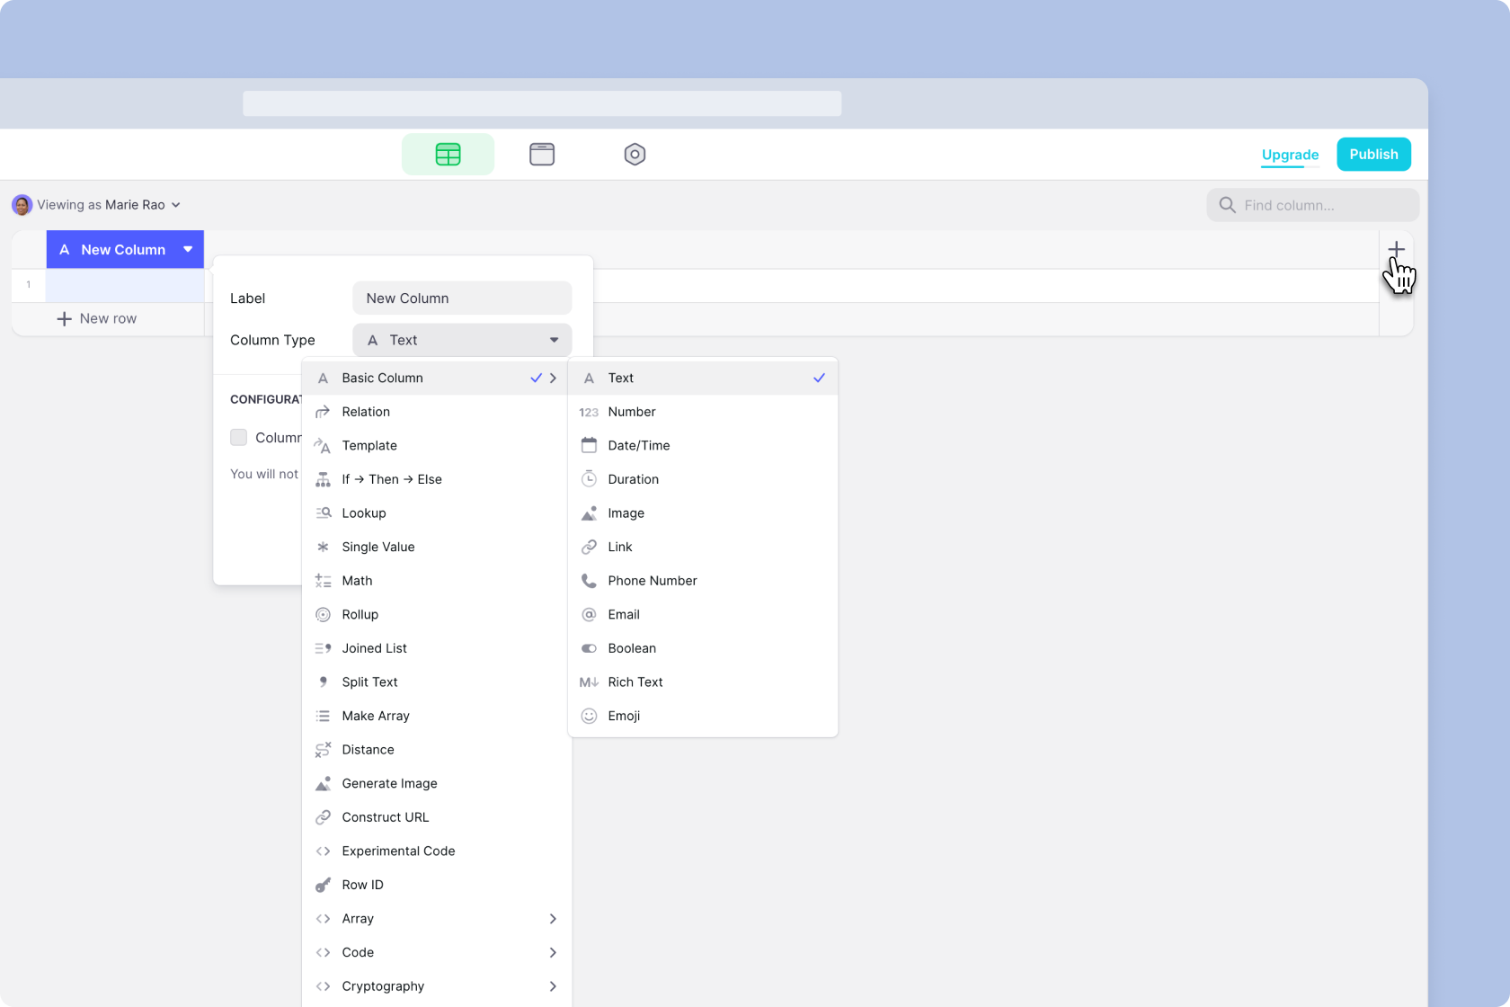Click the Date/Time calendar icon
This screenshot has height=1007, width=1510.
(589, 445)
